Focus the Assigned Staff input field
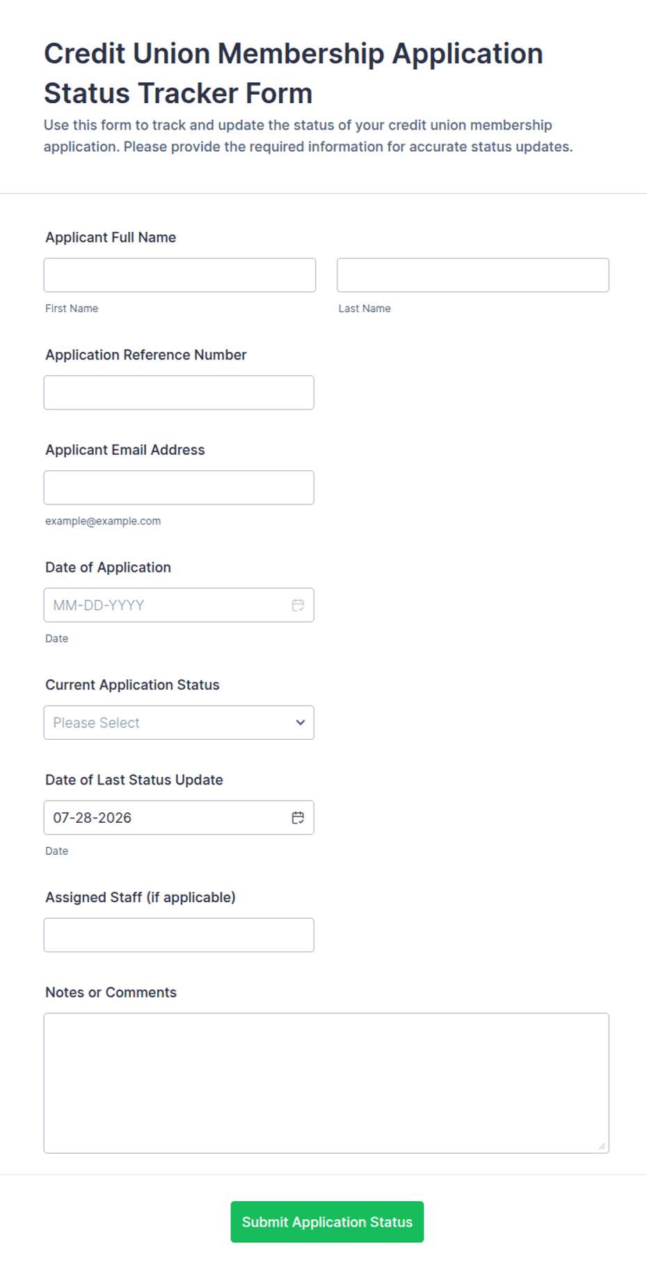 click(x=179, y=935)
